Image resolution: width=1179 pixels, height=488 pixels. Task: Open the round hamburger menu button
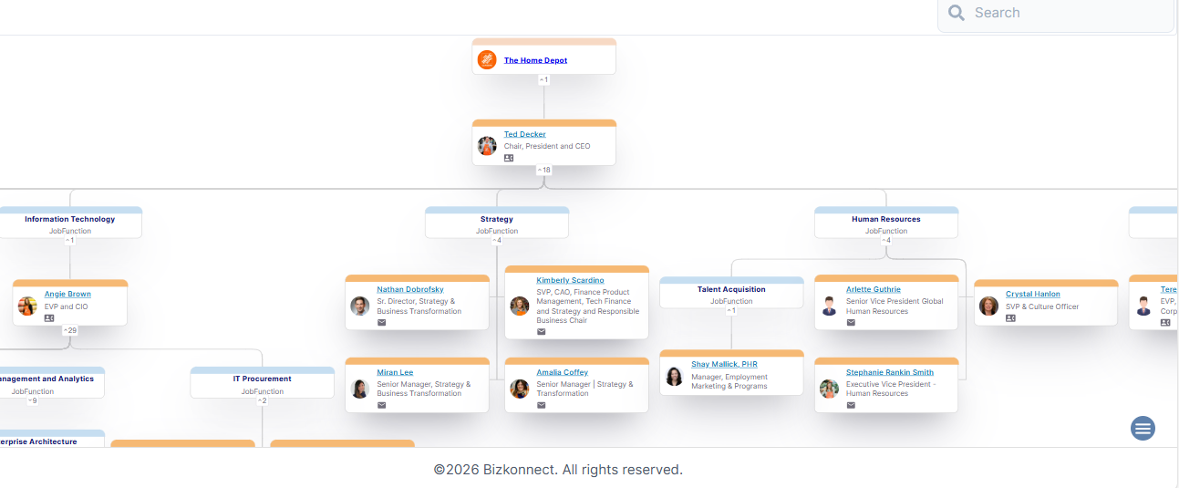(1143, 428)
